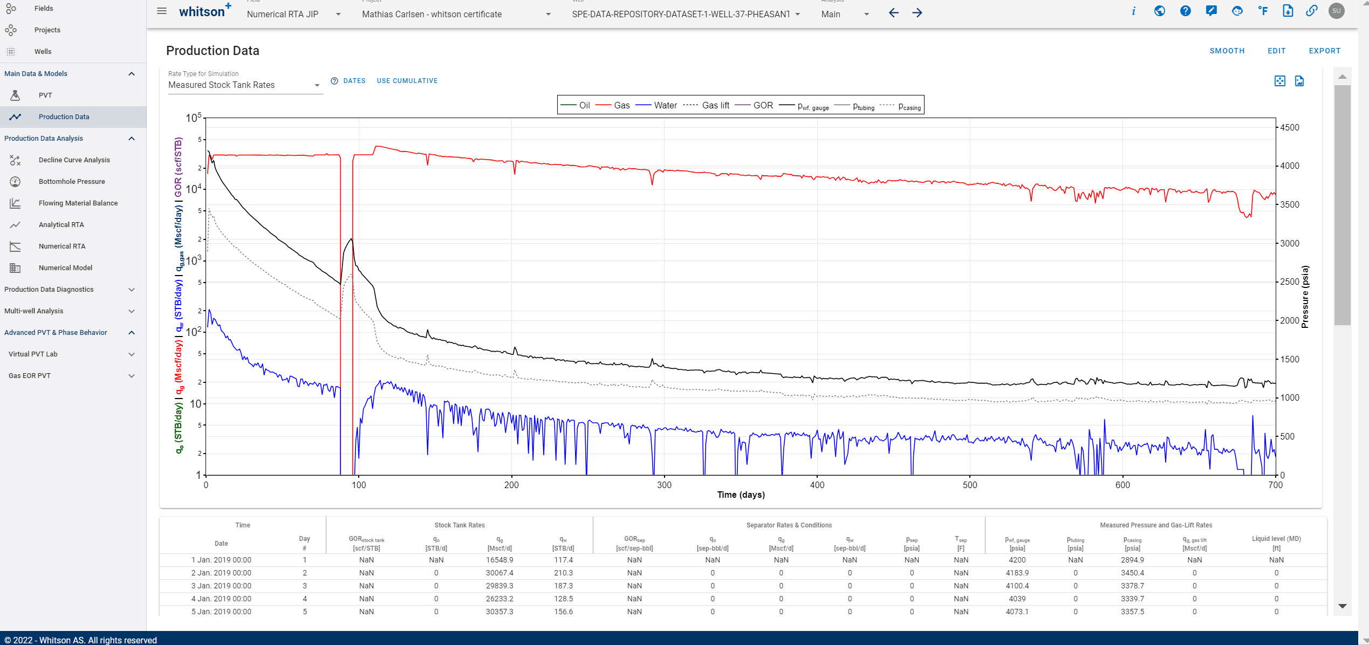Save chart image with the file icon
The image size is (1369, 645).
1299,81
